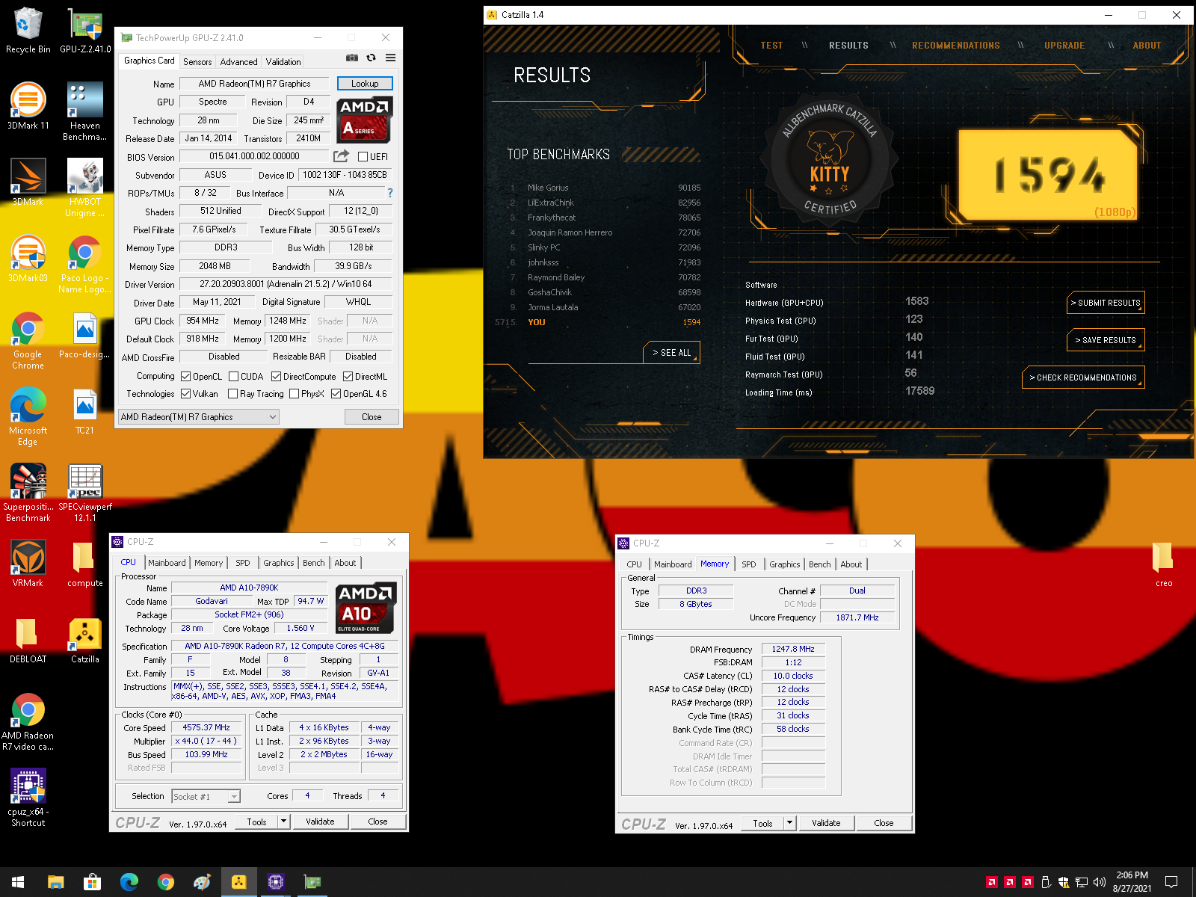Open the notification center icon
Viewport: 1196px width, 897px height.
[x=1171, y=882]
